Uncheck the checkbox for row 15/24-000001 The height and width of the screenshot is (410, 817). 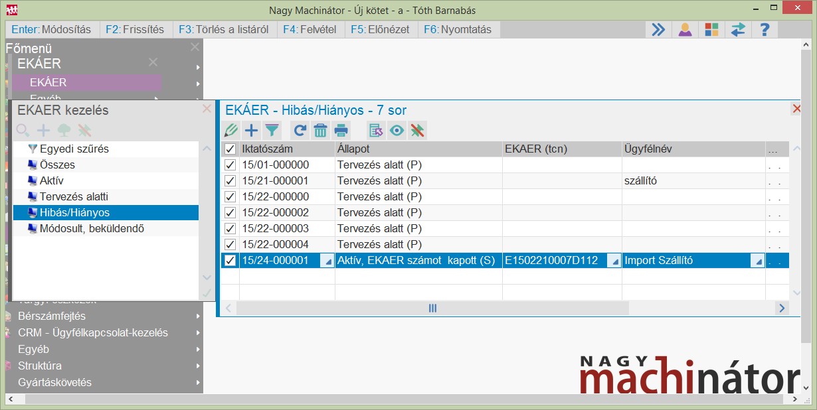230,261
